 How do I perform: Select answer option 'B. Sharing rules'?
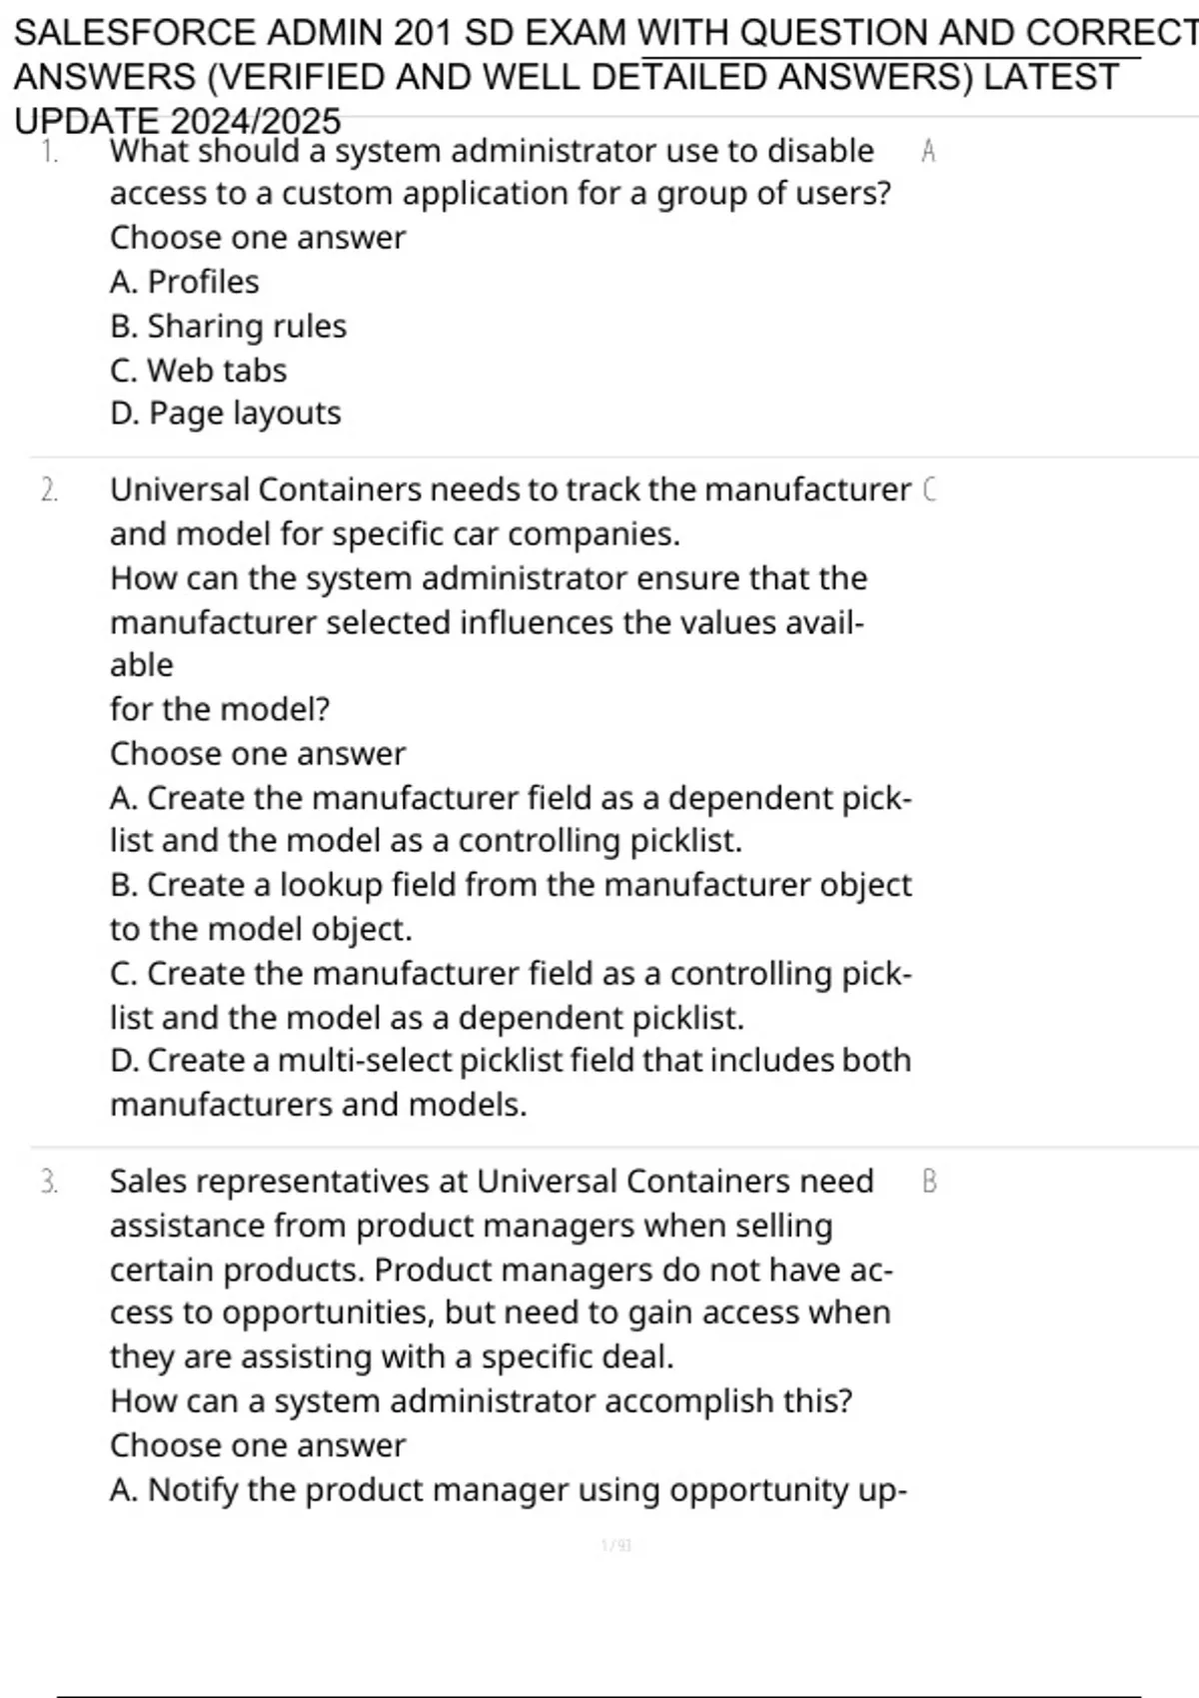click(x=229, y=326)
